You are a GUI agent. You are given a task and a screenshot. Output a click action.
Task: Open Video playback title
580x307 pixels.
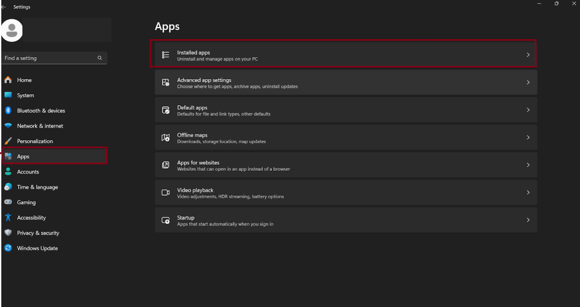coord(195,191)
